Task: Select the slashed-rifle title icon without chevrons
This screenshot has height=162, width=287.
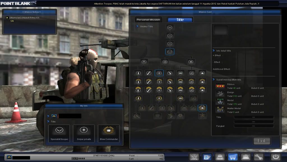Action: (149, 73)
